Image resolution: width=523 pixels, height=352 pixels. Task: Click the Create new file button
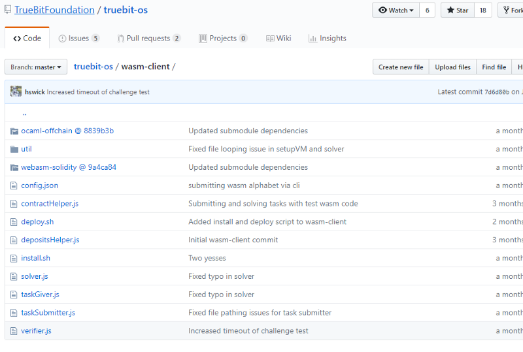pos(401,67)
